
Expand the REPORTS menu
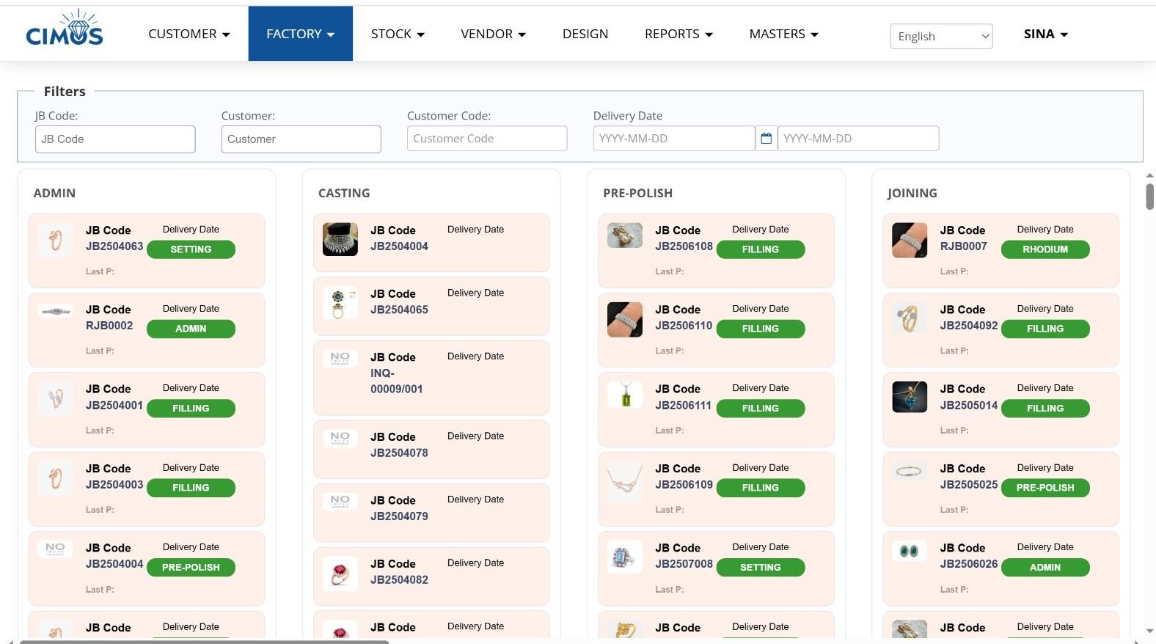tap(678, 34)
